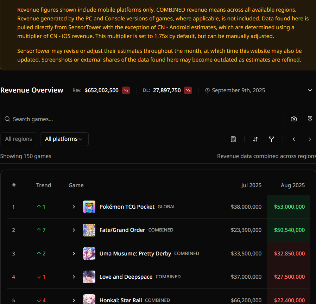Expand the Pokémon TCG Pocket row
Image resolution: width=316 pixels, height=304 pixels.
coord(74,207)
